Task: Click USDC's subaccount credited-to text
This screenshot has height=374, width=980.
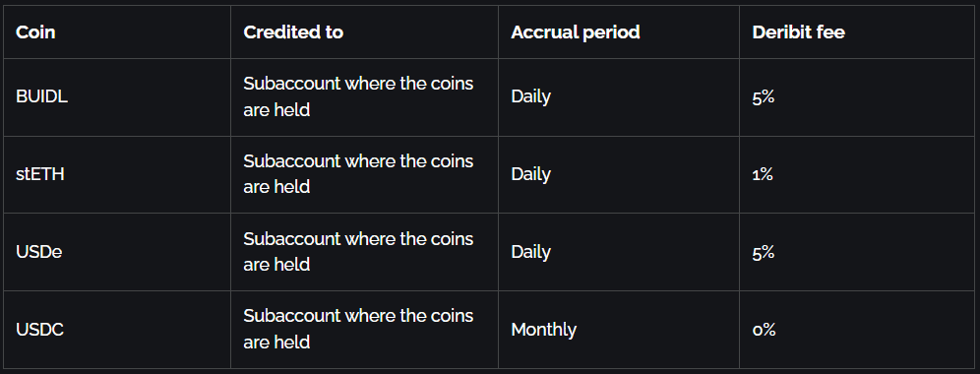Action: 358,329
